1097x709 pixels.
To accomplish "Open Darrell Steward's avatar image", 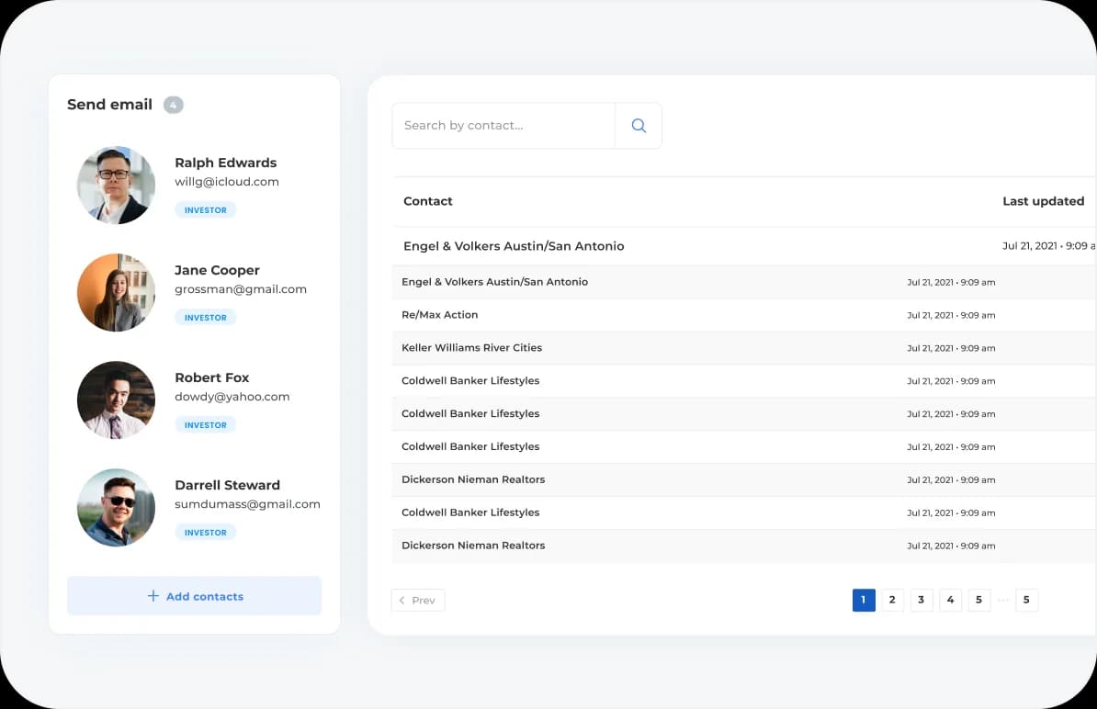I will (x=116, y=508).
